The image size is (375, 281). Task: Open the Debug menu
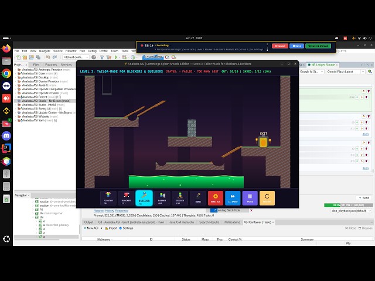(92, 51)
